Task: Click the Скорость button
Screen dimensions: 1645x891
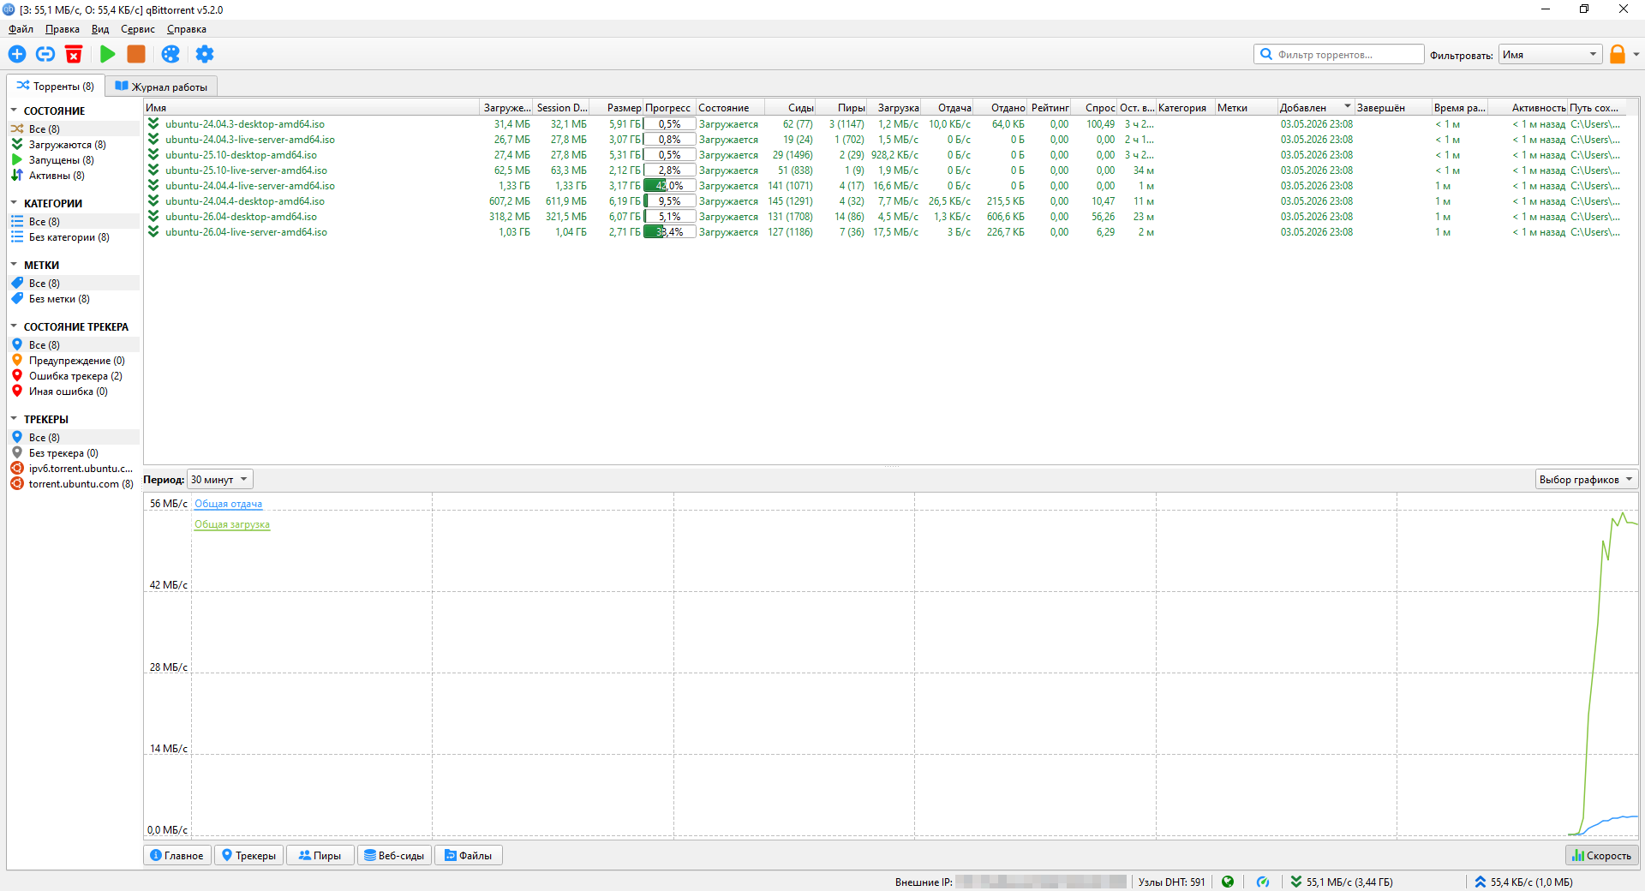Action: point(1601,855)
